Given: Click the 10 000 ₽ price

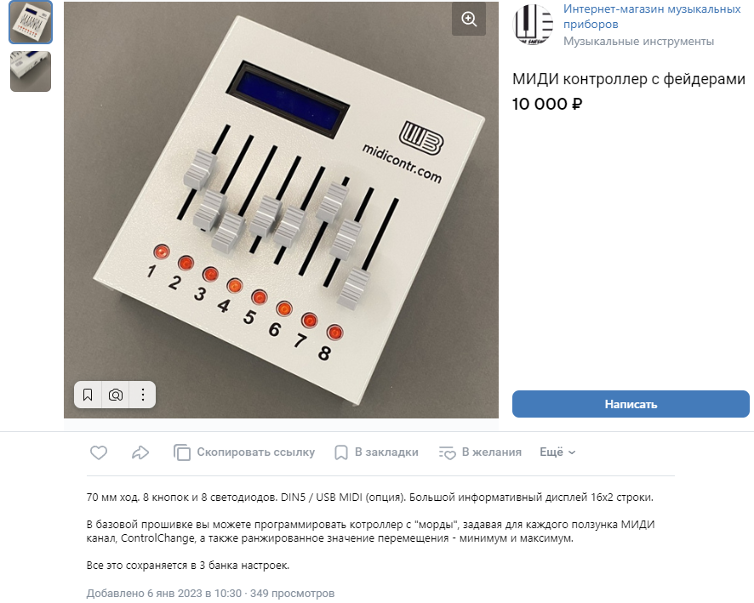Looking at the screenshot, I should point(547,104).
